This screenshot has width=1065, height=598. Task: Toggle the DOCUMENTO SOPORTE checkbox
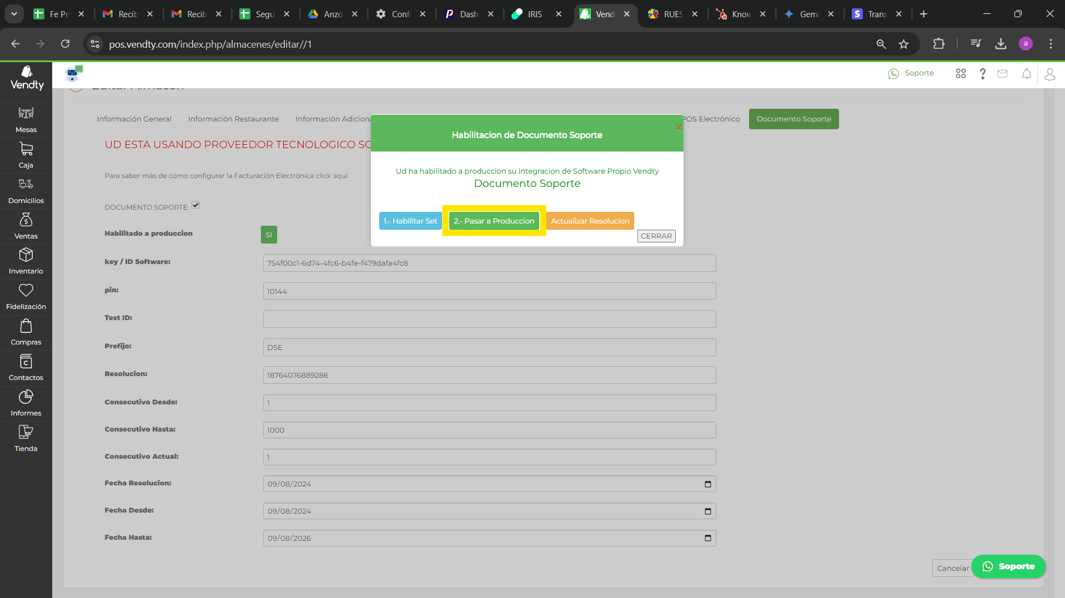pyautogui.click(x=195, y=205)
